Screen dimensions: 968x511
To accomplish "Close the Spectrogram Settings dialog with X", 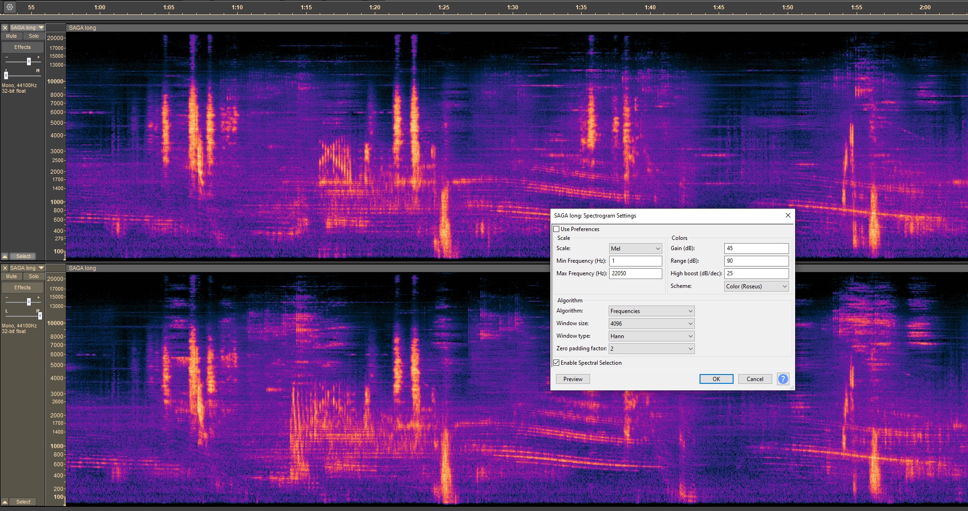I will 788,215.
